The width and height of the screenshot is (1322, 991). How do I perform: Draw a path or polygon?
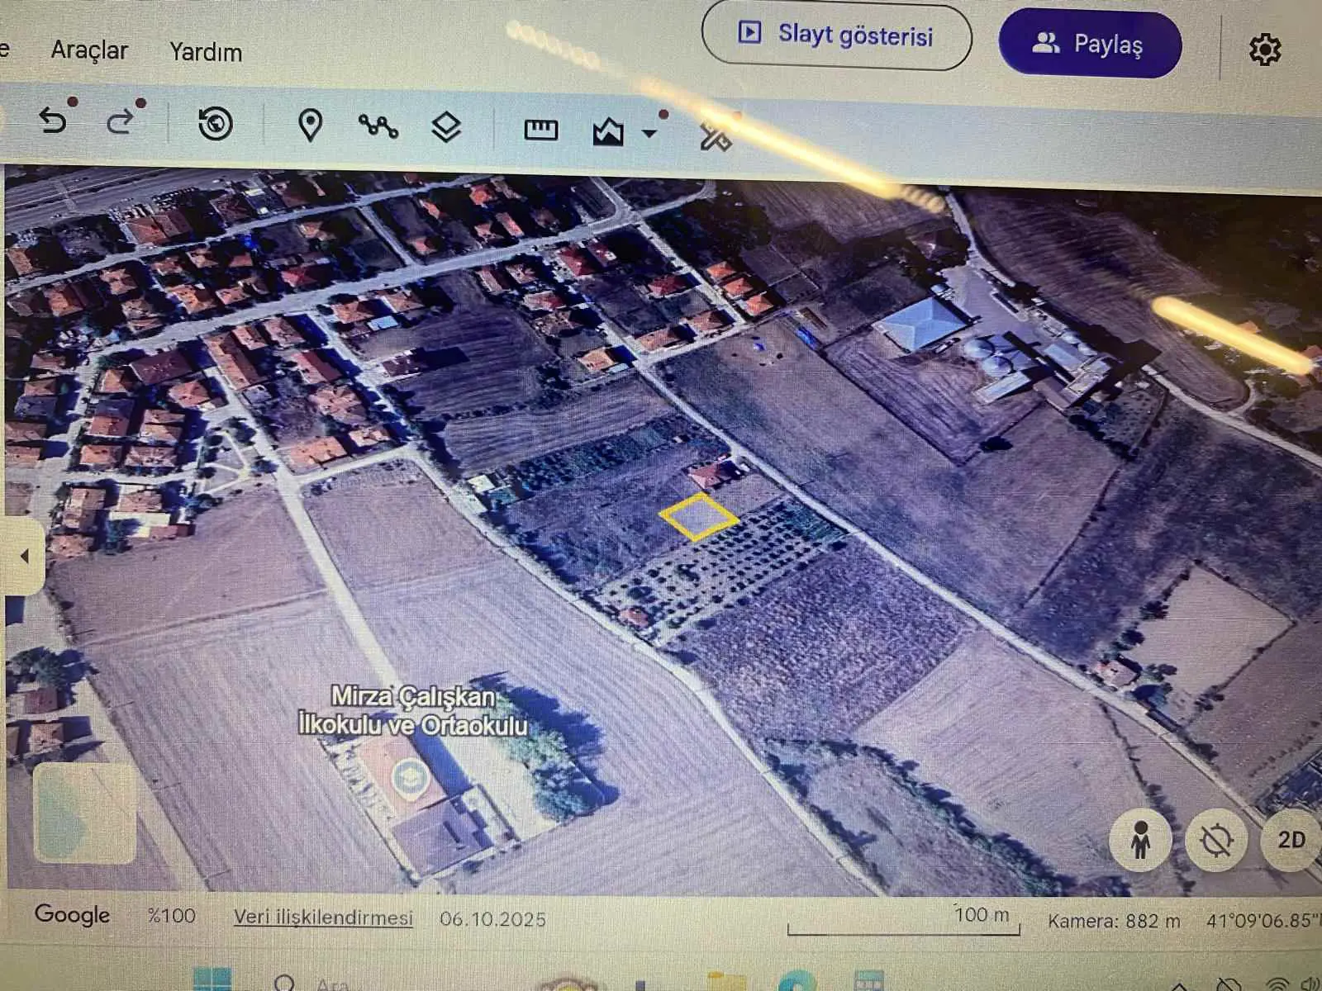[x=378, y=126]
